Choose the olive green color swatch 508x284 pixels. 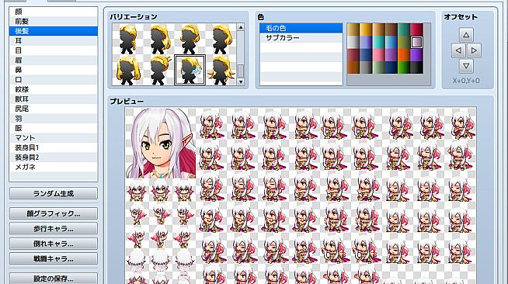point(404,42)
